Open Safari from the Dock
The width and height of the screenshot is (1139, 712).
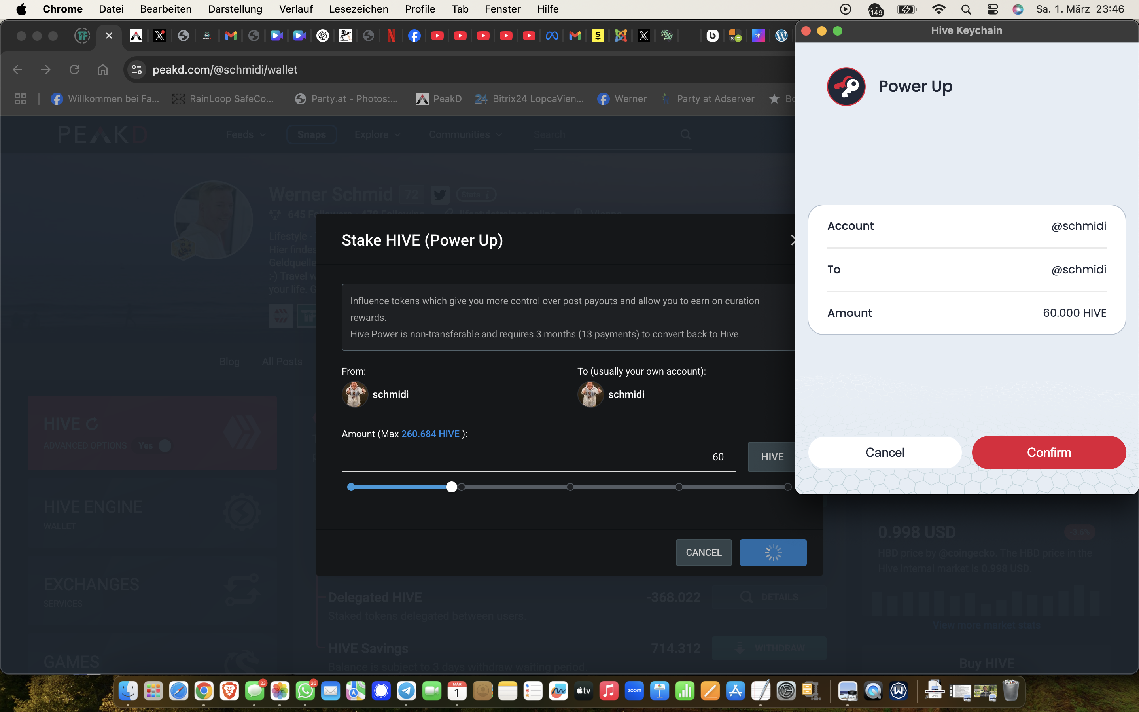(179, 691)
